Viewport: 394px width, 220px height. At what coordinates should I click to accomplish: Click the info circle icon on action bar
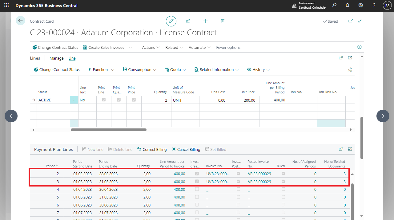360,47
